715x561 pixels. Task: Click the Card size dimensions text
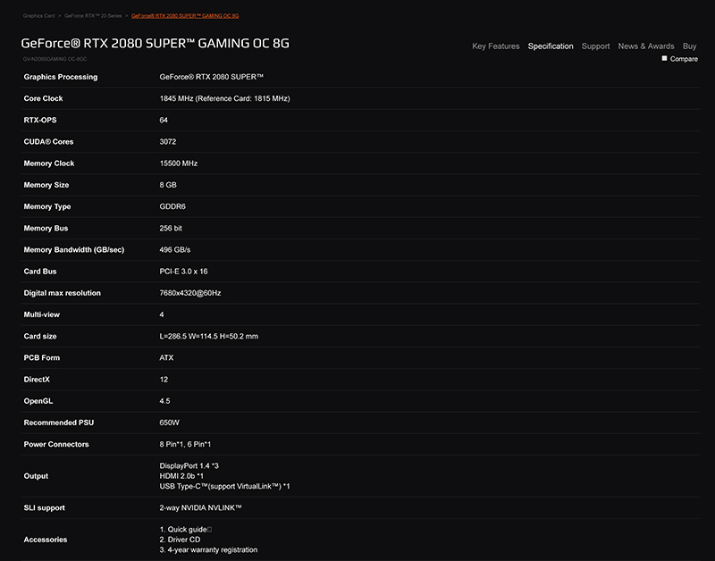coord(208,337)
